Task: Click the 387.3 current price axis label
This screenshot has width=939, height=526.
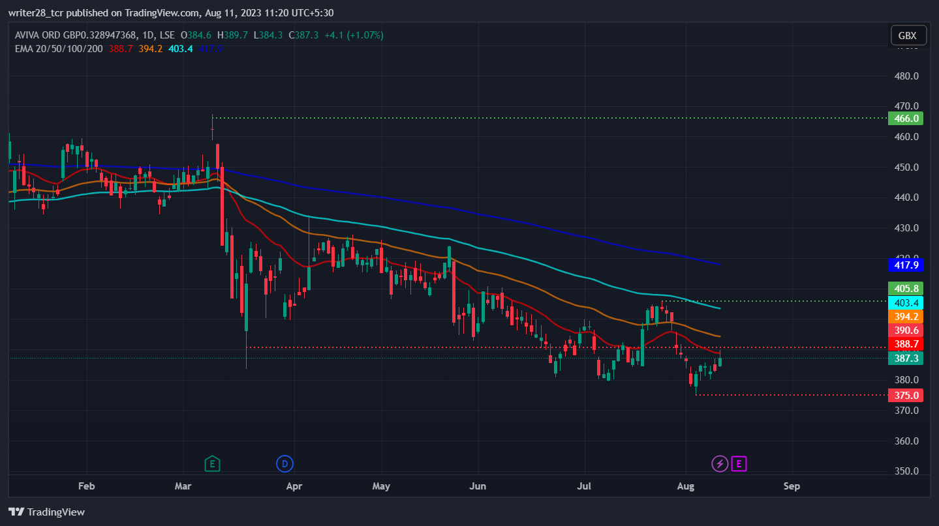Action: coord(906,358)
